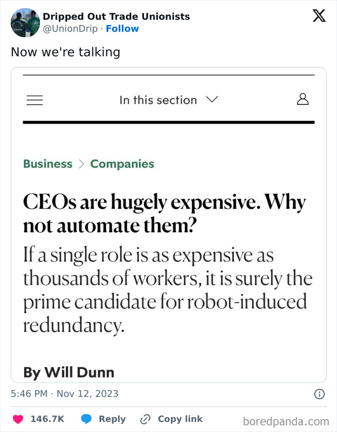This screenshot has height=432, width=337.
Task: Select the Business section link
Action: (x=47, y=164)
